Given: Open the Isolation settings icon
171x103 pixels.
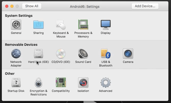Looking at the screenshot, I should click(83, 83).
